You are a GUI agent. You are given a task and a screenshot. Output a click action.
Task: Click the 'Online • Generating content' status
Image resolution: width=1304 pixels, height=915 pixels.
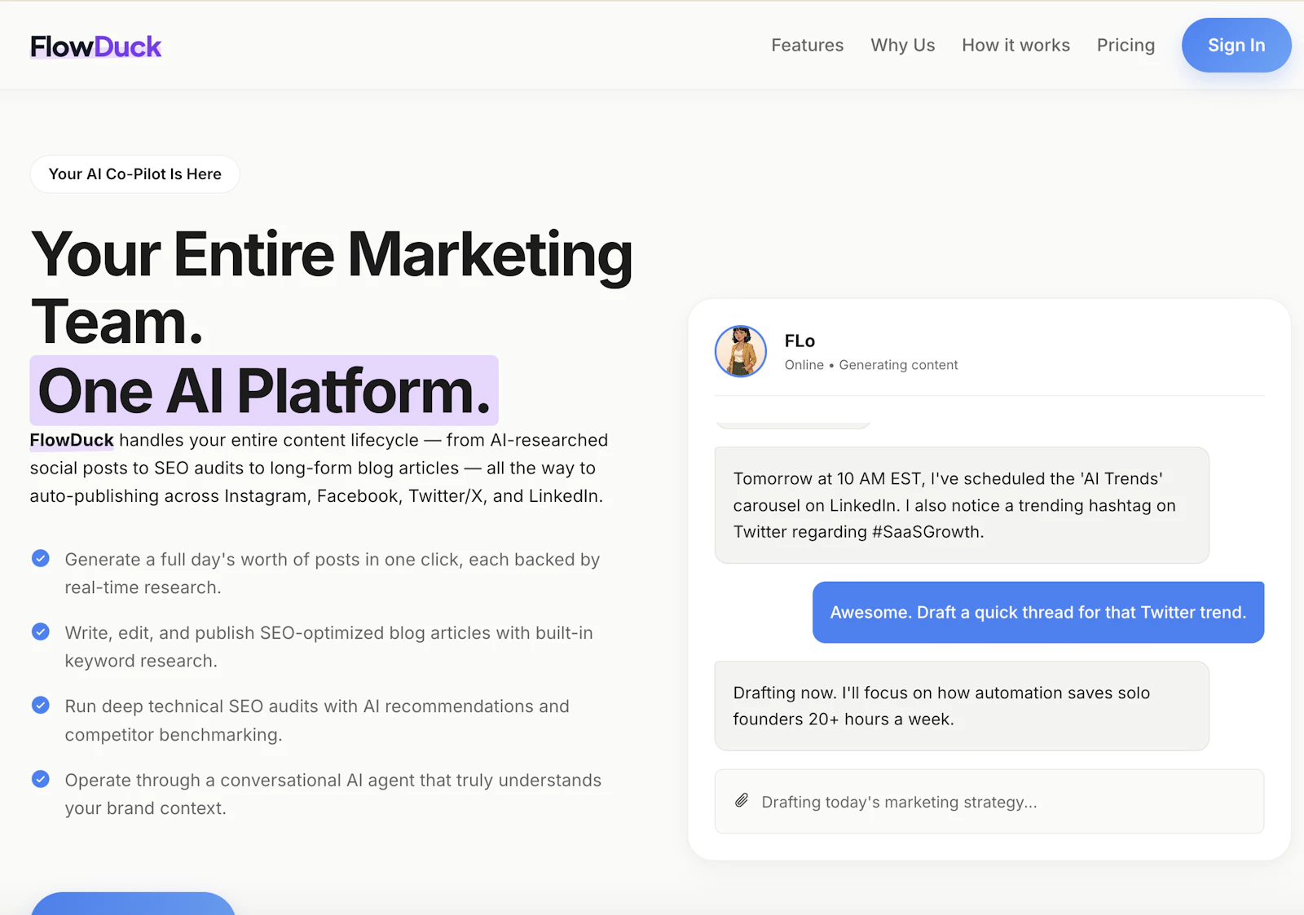(x=871, y=365)
